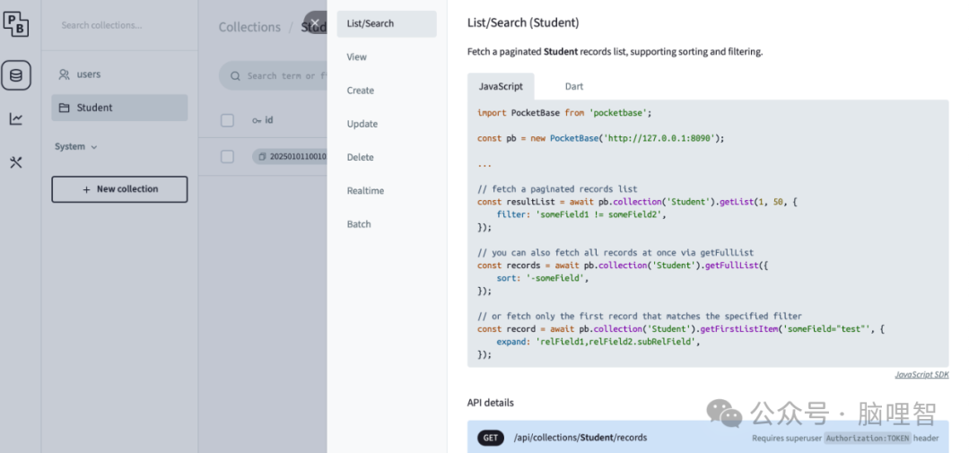969x453 pixels.
Task: Click the key icon in id column
Action: coord(257,120)
